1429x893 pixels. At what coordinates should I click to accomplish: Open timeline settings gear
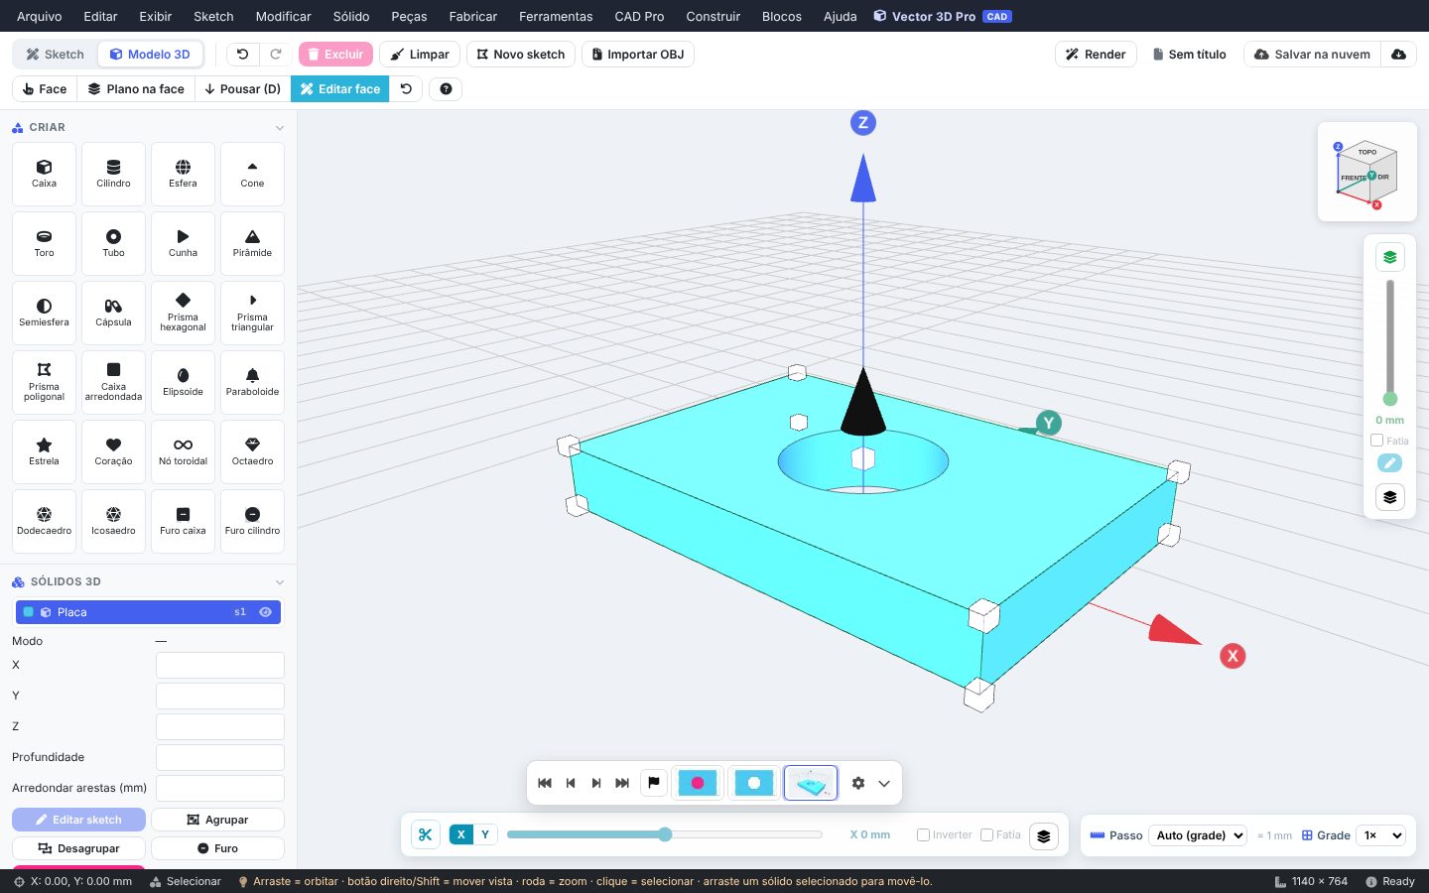click(858, 783)
